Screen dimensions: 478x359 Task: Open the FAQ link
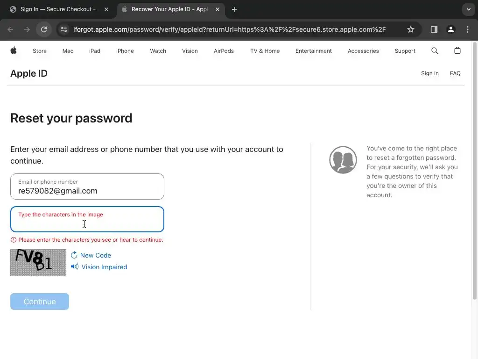455,73
